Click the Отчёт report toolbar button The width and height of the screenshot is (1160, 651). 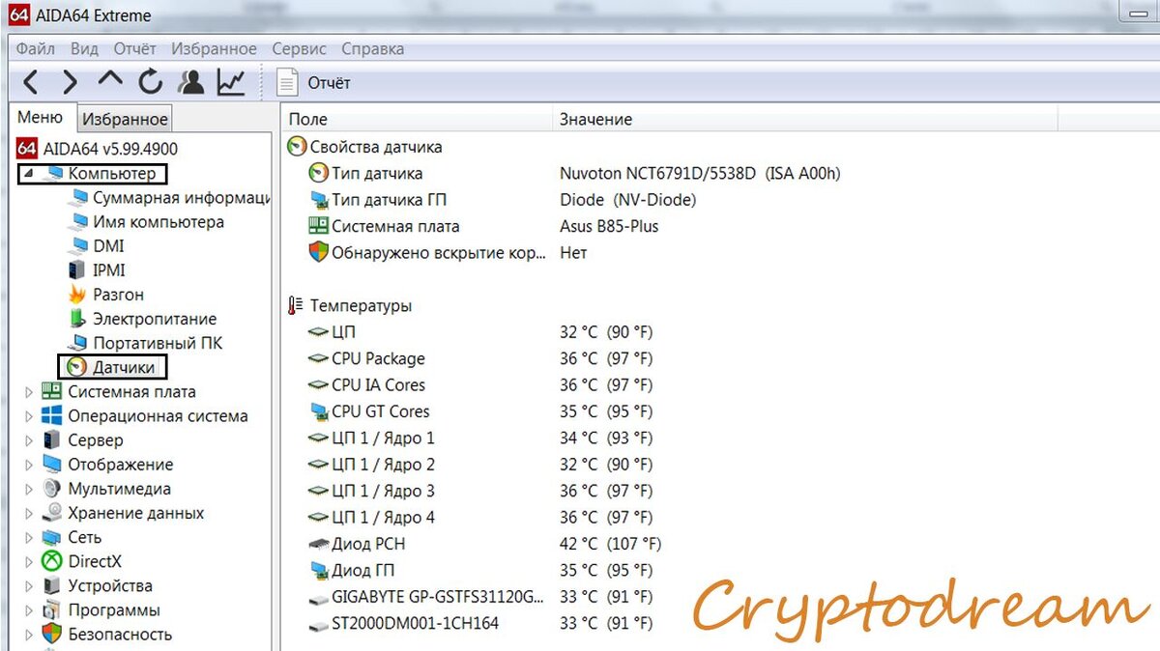(x=314, y=83)
